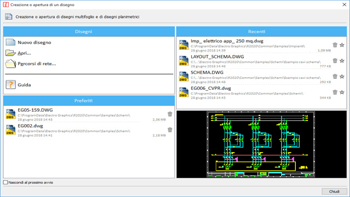This screenshot has width=350, height=197.
Task: Remove EG05-159.DWG from Preferiti via trash icon
Action: [x=170, y=114]
